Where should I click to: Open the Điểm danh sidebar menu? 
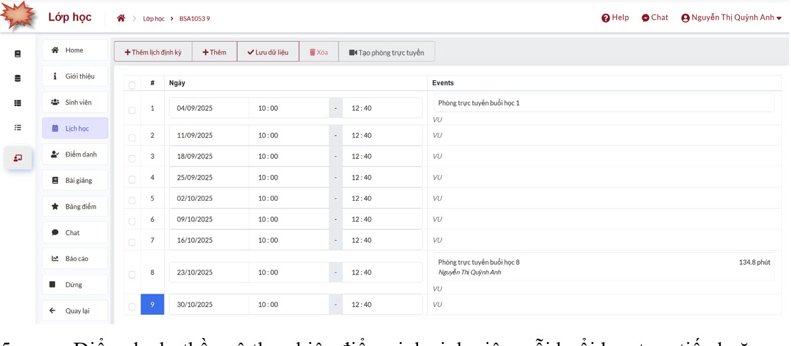75,154
